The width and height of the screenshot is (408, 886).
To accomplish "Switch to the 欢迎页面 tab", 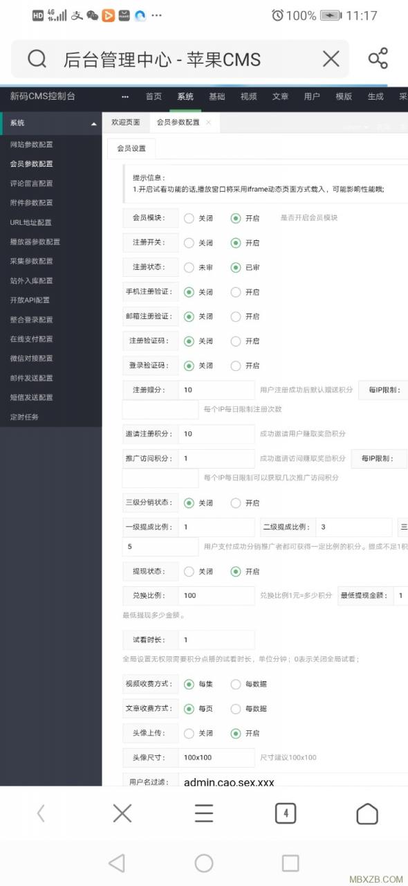I will [x=126, y=122].
